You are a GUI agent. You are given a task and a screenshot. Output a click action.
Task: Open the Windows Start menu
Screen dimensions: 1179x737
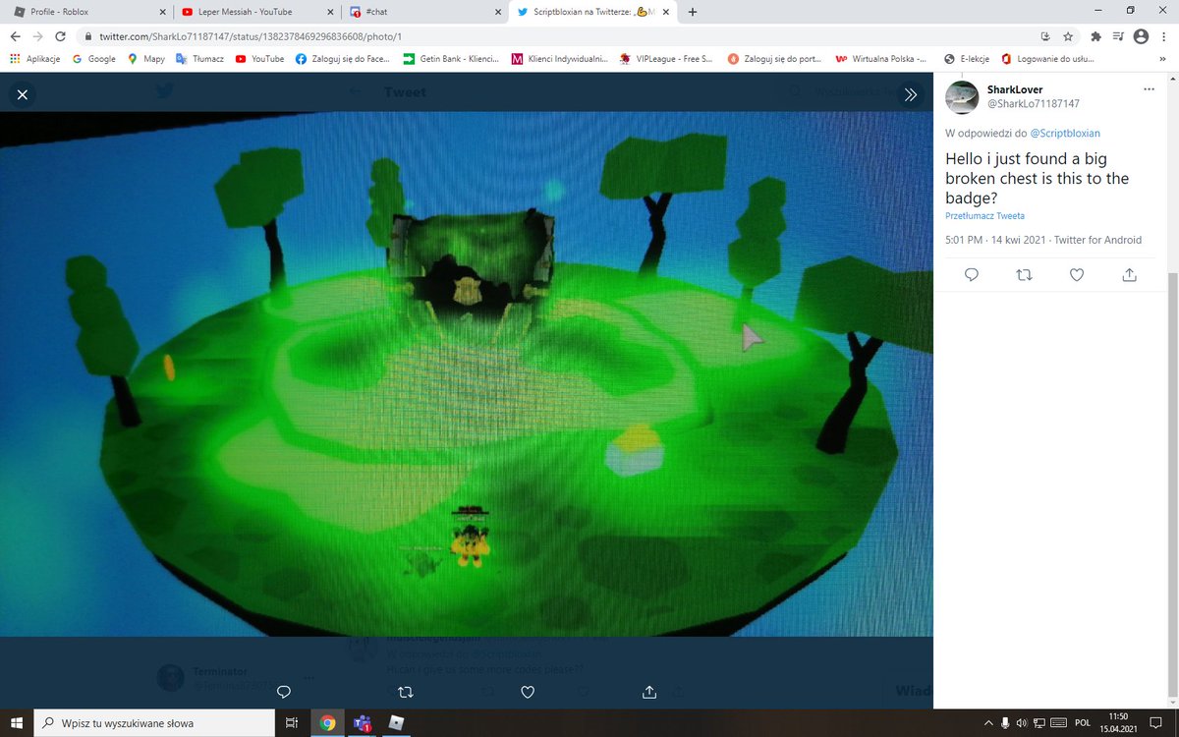17,723
